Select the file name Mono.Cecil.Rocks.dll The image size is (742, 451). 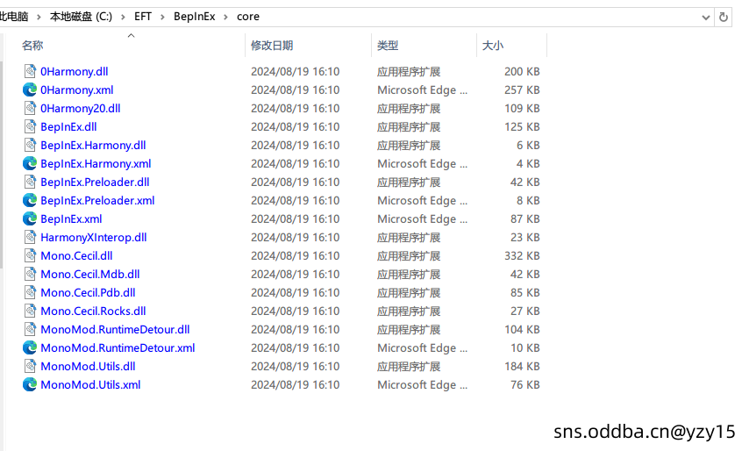click(93, 311)
